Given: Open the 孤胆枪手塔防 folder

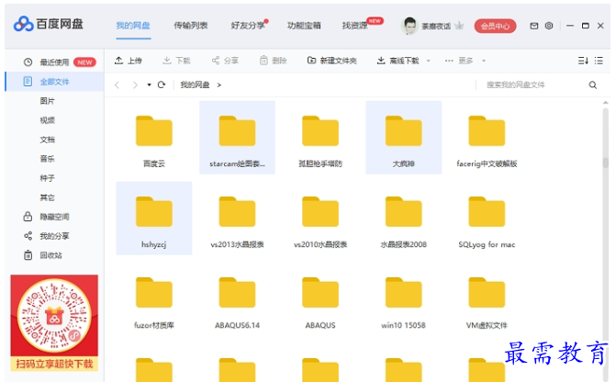Looking at the screenshot, I should (320, 137).
